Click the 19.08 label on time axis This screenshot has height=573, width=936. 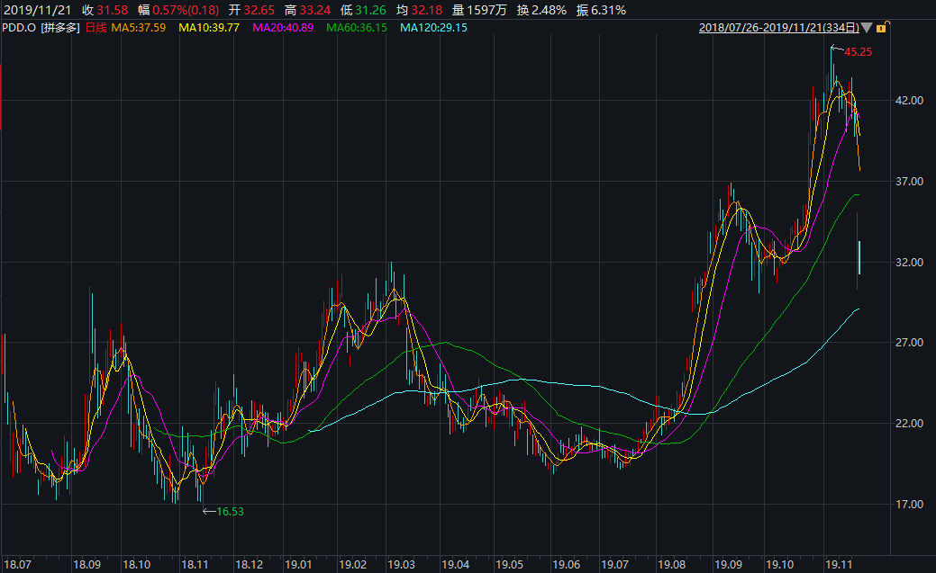671,564
